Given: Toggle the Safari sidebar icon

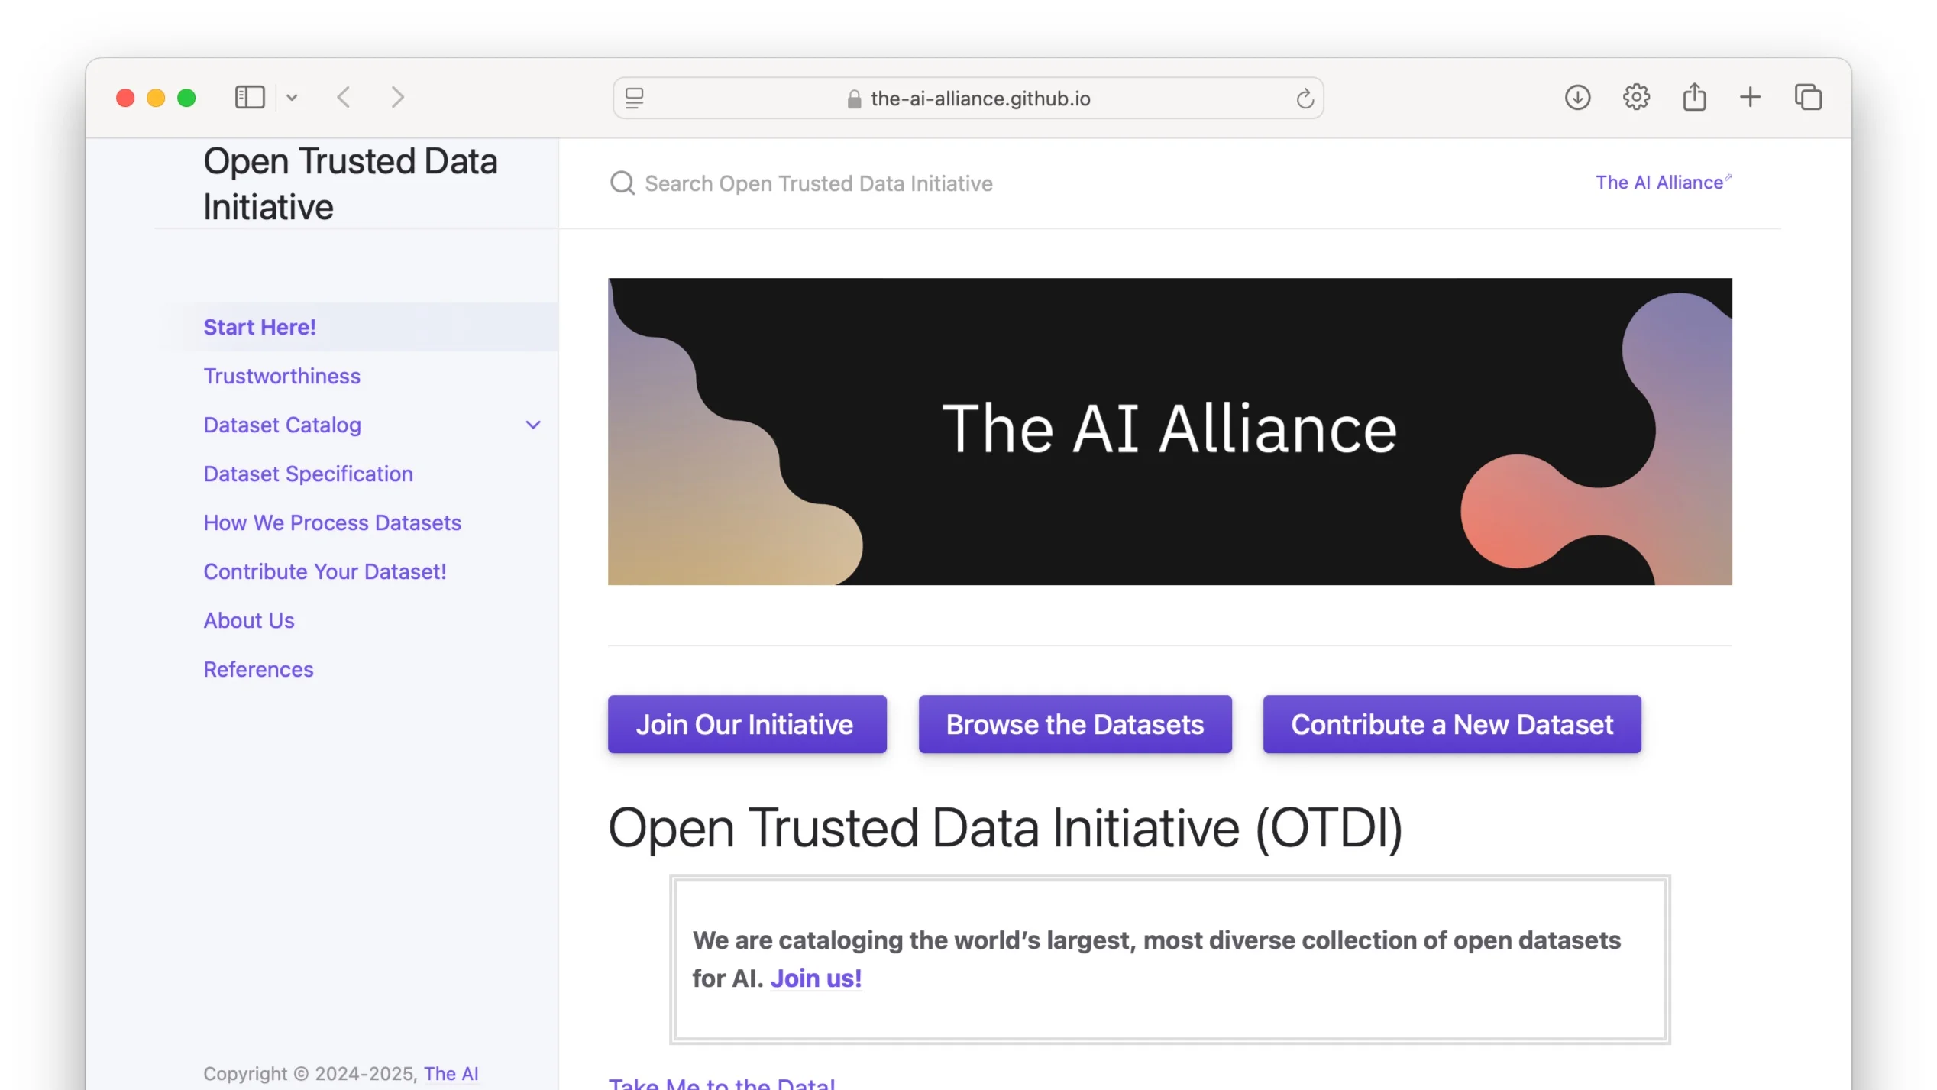Looking at the screenshot, I should click(x=249, y=98).
